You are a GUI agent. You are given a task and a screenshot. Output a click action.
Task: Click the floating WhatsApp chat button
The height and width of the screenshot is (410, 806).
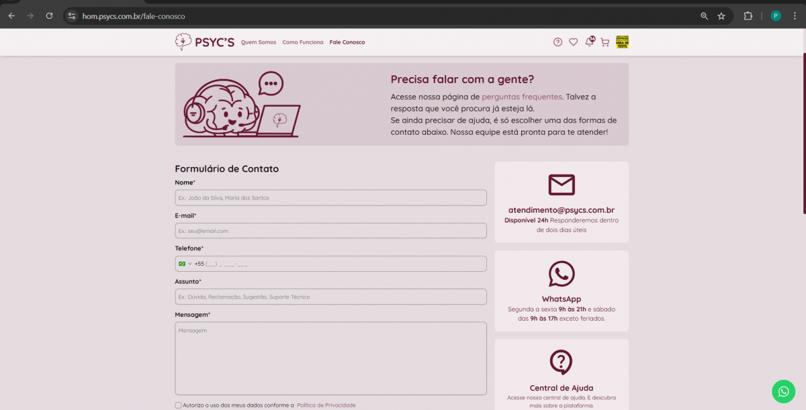click(x=783, y=391)
